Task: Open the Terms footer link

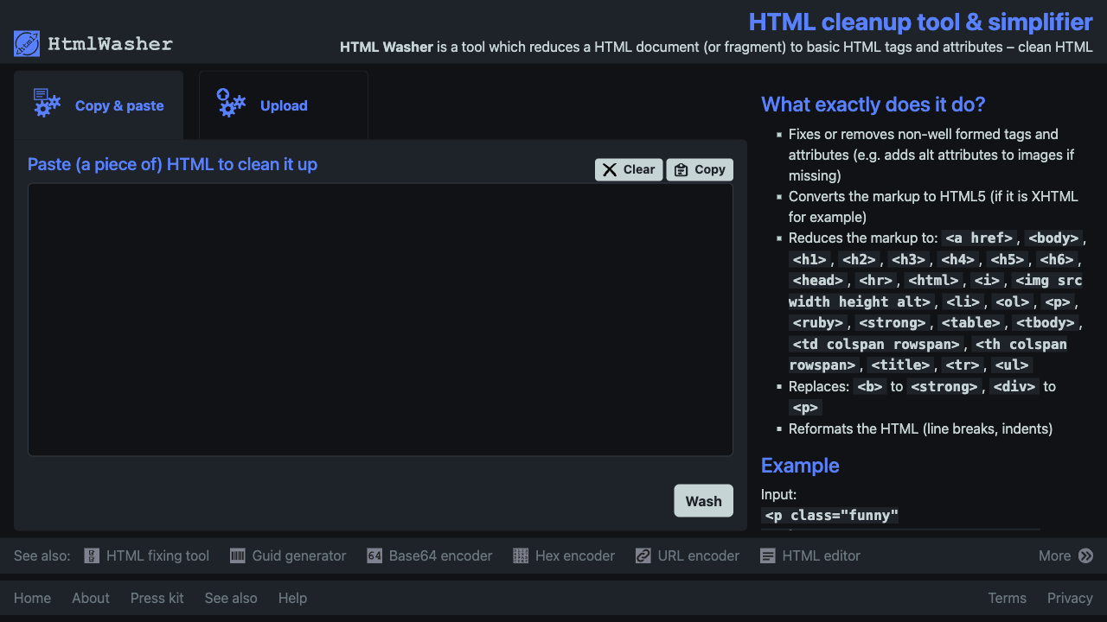Action: 1007,598
